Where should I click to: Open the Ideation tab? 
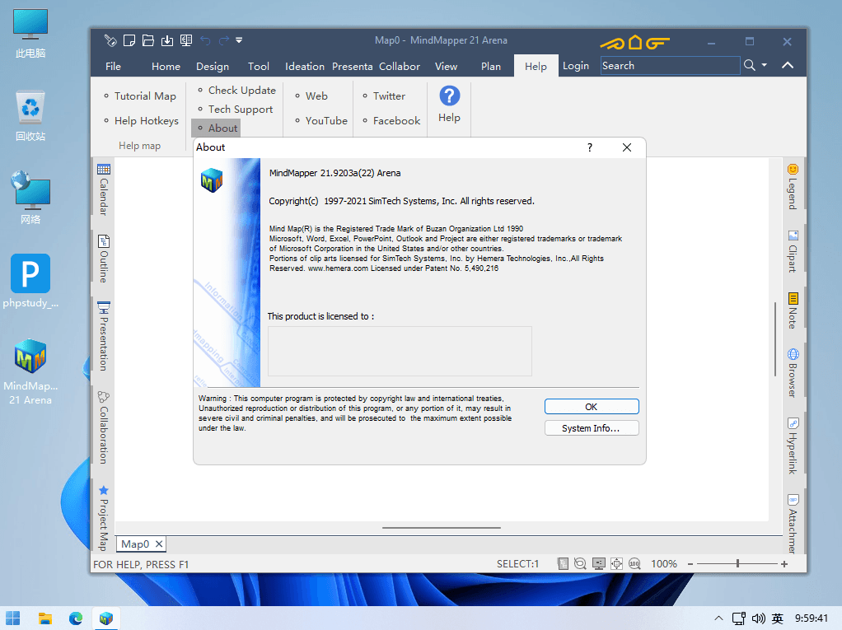(305, 66)
